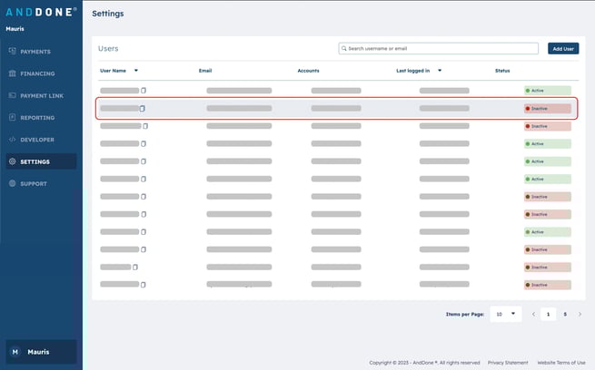Click the Add User button
Image resolution: width=595 pixels, height=370 pixels.
[x=563, y=48]
